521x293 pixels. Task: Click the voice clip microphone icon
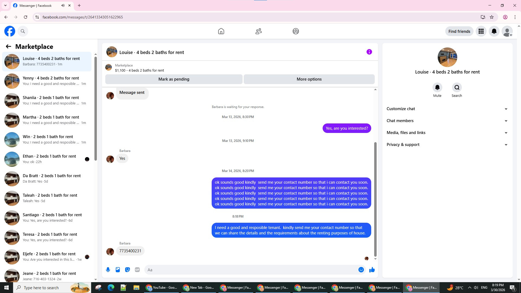pos(108,270)
